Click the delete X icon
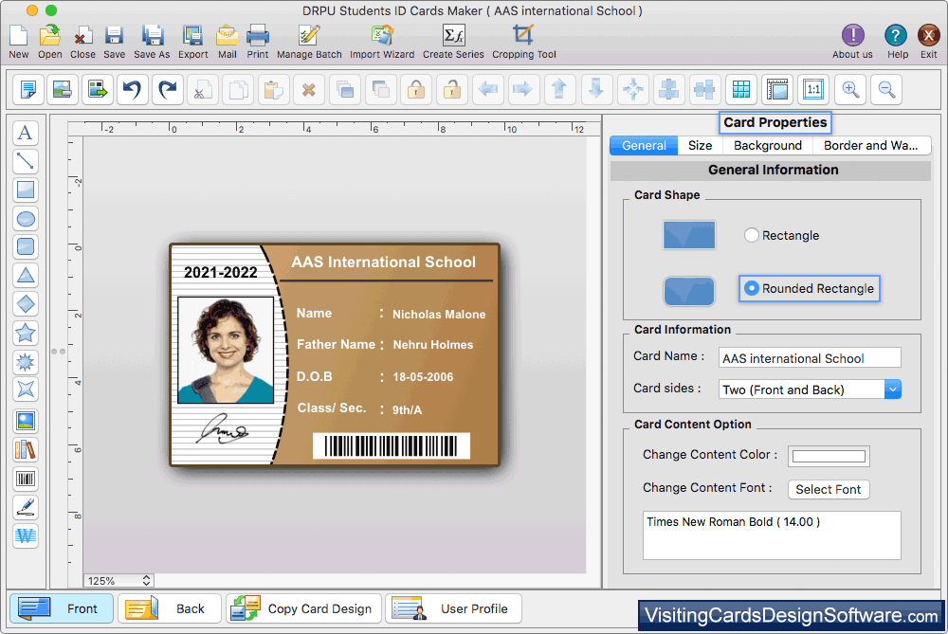Image resolution: width=948 pixels, height=634 pixels. pyautogui.click(x=309, y=89)
